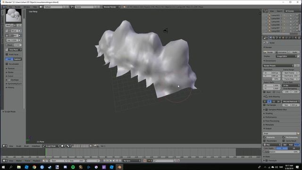Viewport: 302px width, 170px height.
Task: Click the scene browse icon in top bar
Action: [x=72, y=7]
